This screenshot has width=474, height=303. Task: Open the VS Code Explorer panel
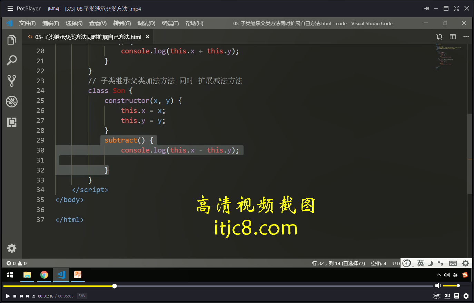coord(12,40)
